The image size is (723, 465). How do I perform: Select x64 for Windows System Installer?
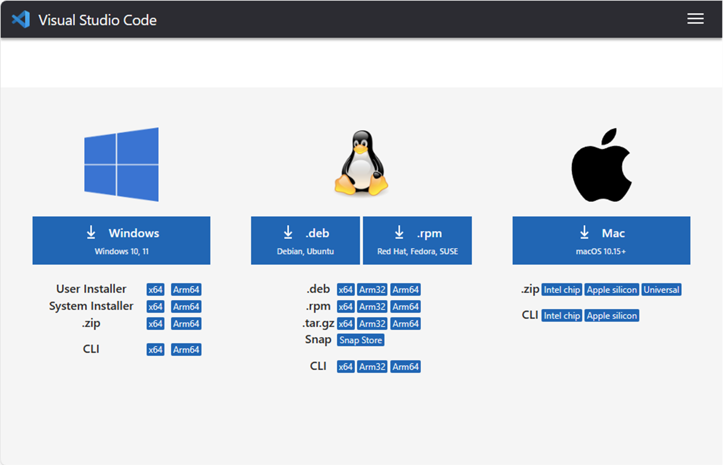click(x=155, y=307)
